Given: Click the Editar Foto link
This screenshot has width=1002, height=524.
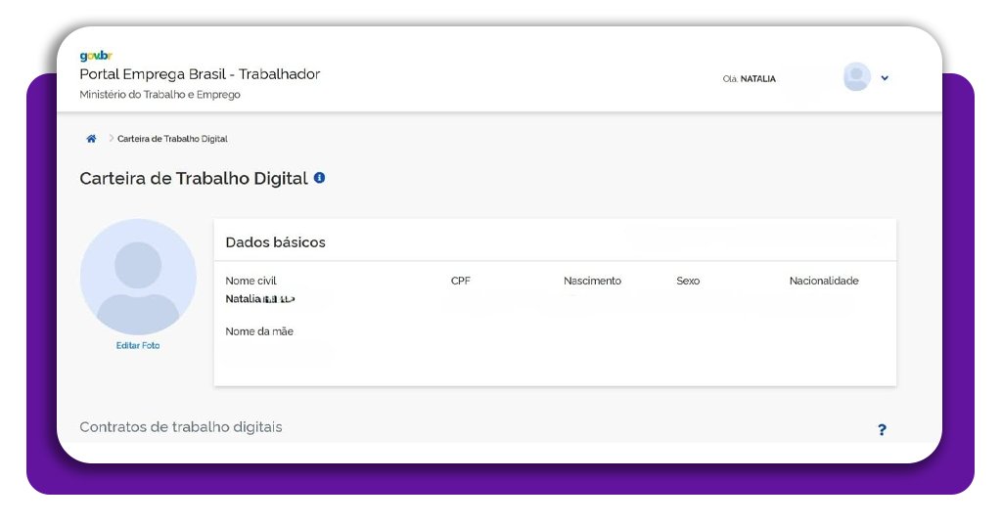Looking at the screenshot, I should point(138,345).
